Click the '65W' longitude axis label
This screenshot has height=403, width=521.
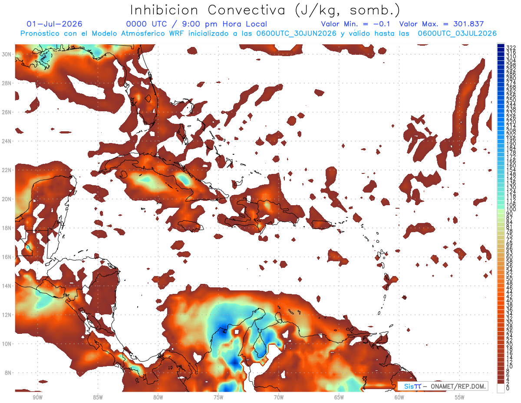pos(339,397)
